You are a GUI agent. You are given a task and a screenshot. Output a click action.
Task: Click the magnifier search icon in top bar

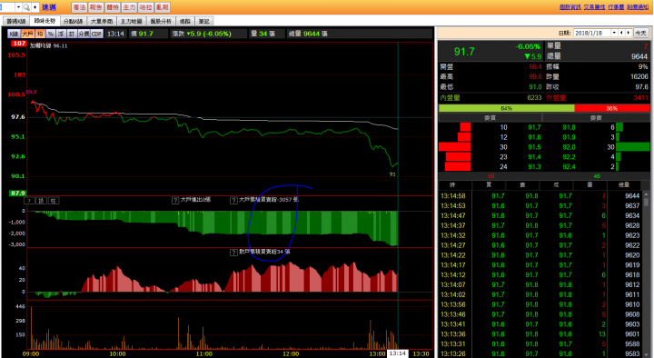(x=26, y=7)
